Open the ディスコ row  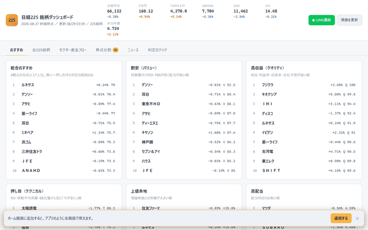(x=304, y=113)
